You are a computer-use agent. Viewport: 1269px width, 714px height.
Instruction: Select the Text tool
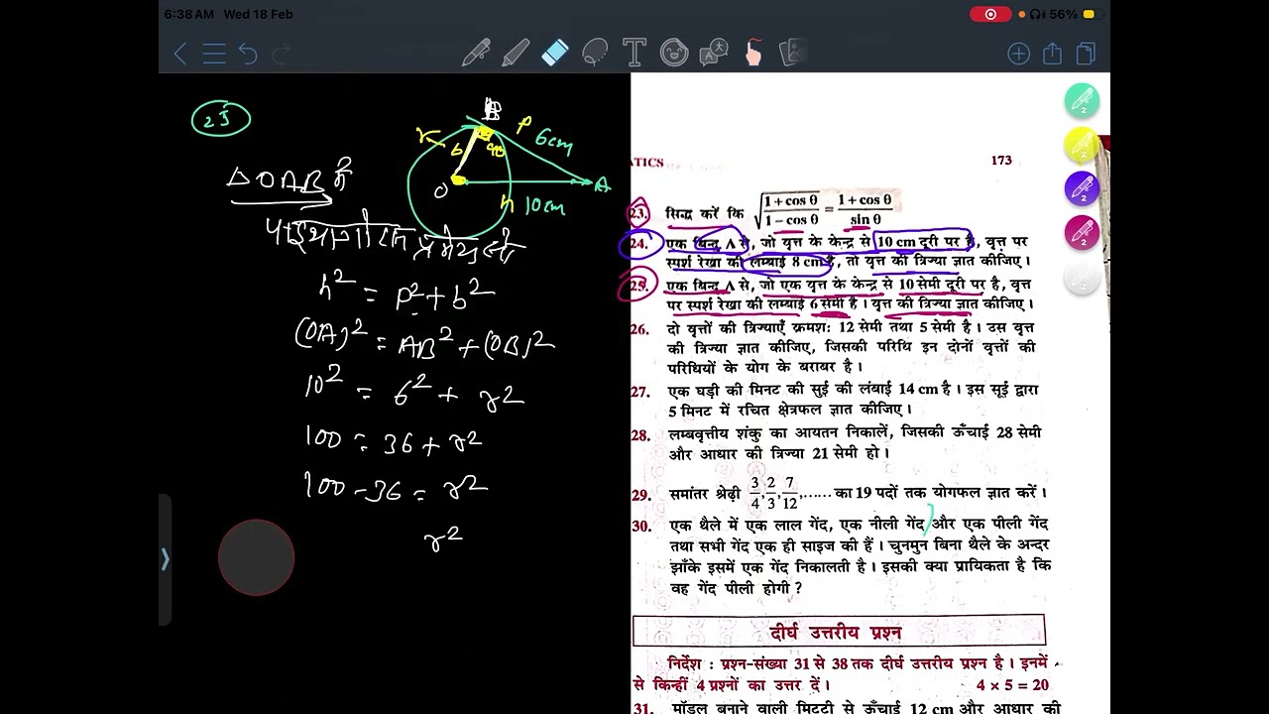634,53
